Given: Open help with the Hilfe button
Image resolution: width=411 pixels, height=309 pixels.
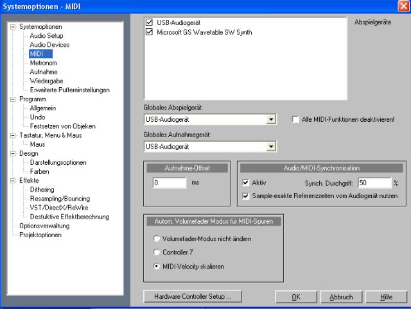Looking at the screenshot, I should (386, 297).
